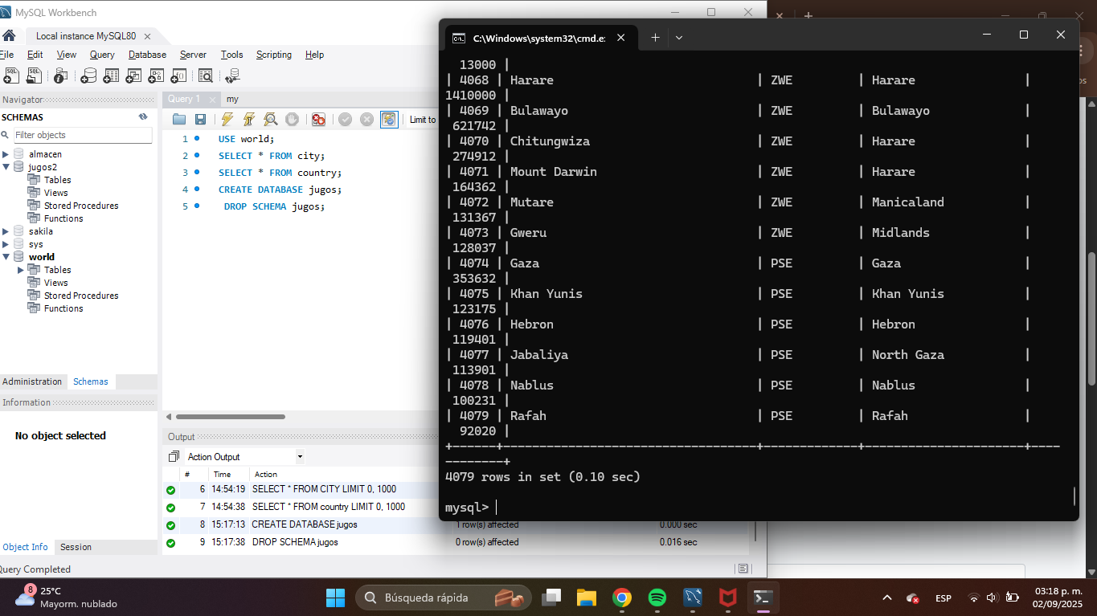Viewport: 1097px width, 616px height.
Task: Close the Local instance MySQL80 tab
Action: point(147,36)
